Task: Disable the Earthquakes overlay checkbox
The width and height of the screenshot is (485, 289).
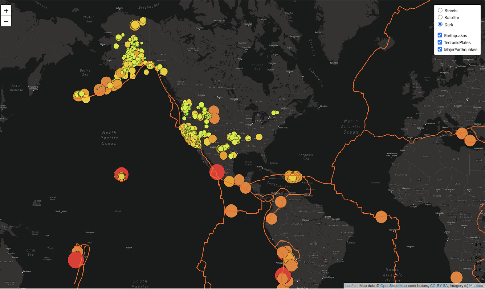Action: [440, 35]
